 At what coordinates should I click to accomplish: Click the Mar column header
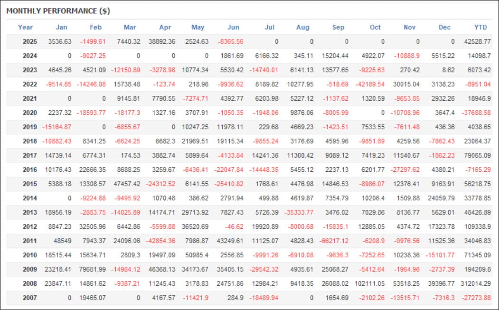(130, 28)
